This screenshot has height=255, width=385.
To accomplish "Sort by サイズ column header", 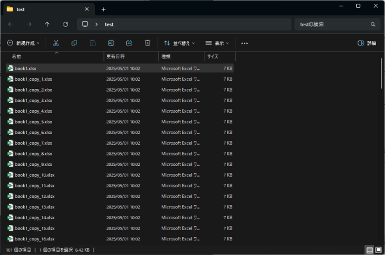I will (219, 56).
